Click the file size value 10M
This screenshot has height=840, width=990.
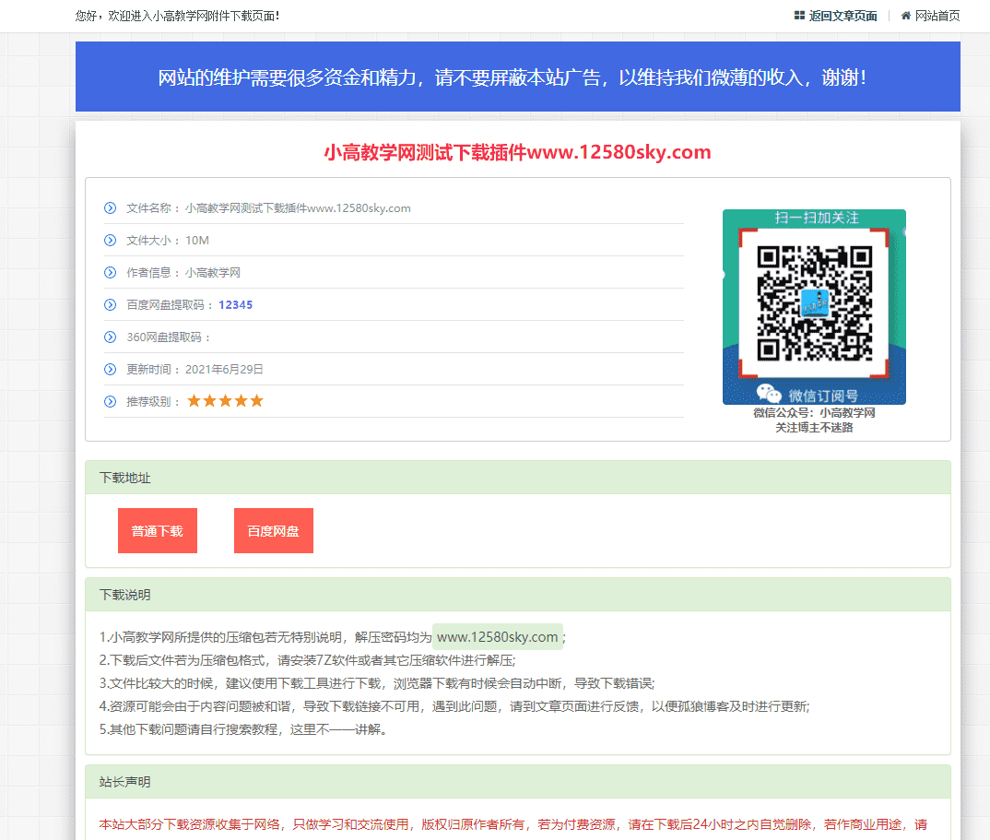197,240
